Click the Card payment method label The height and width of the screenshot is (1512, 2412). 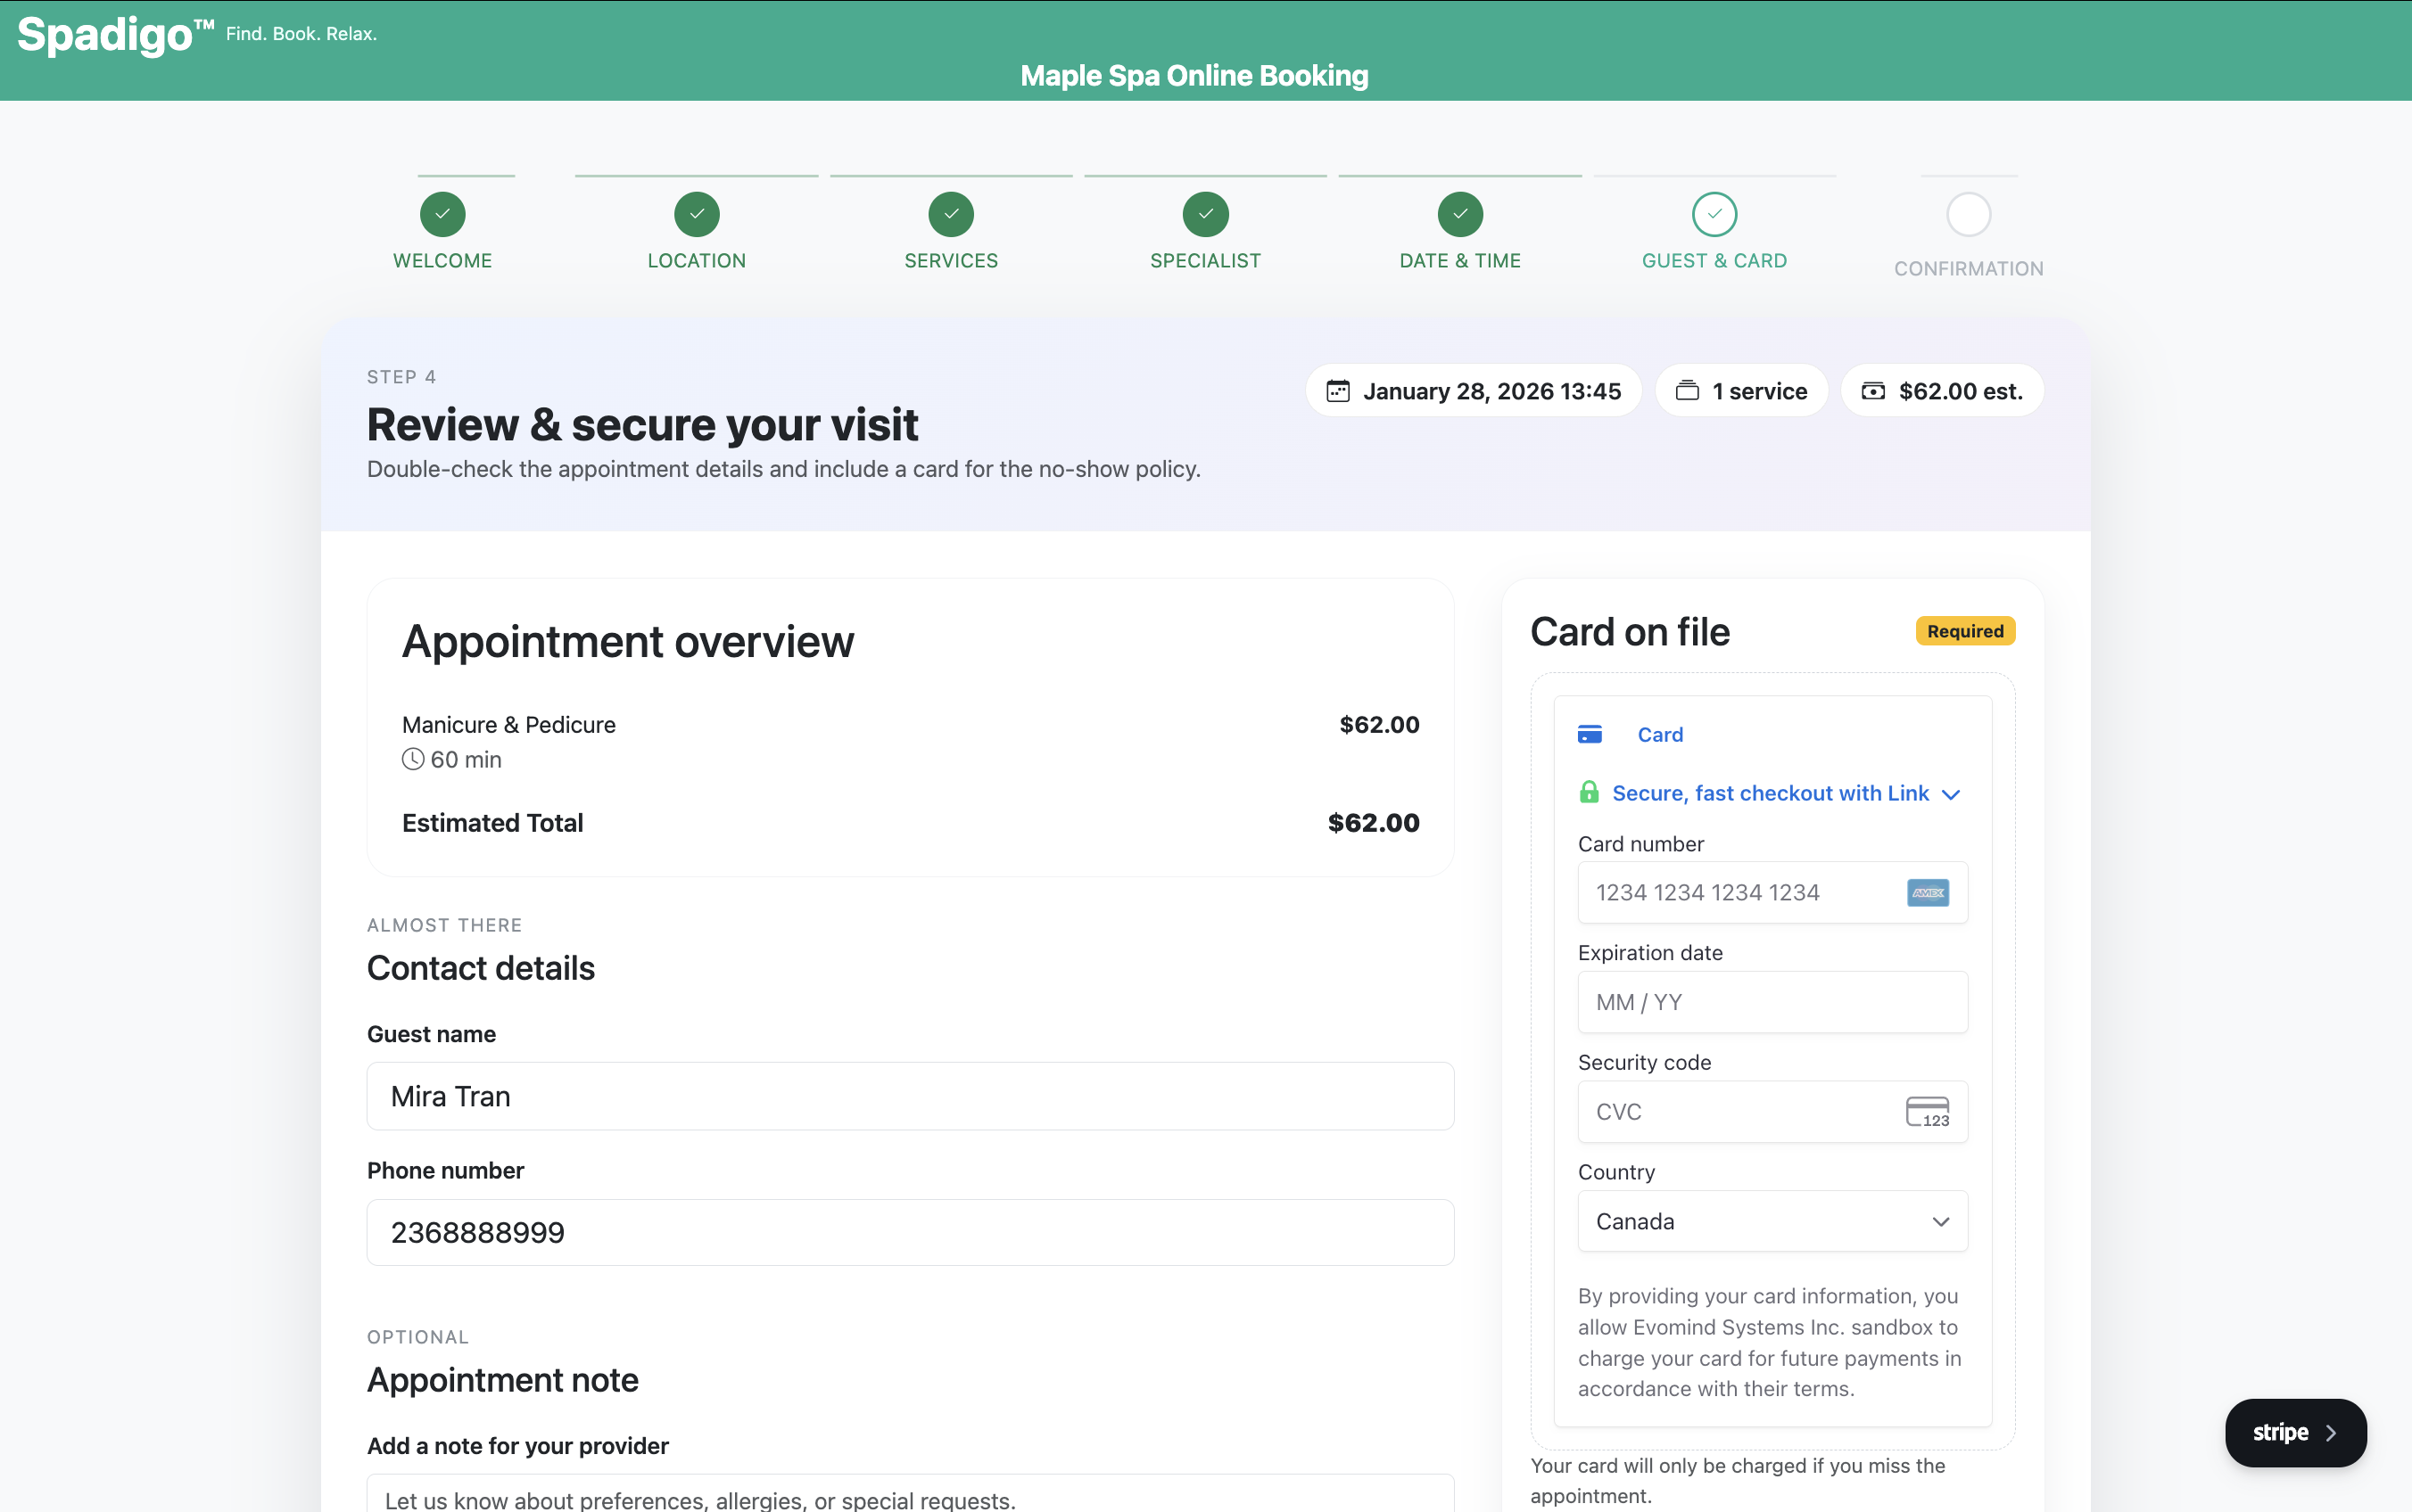(1660, 733)
